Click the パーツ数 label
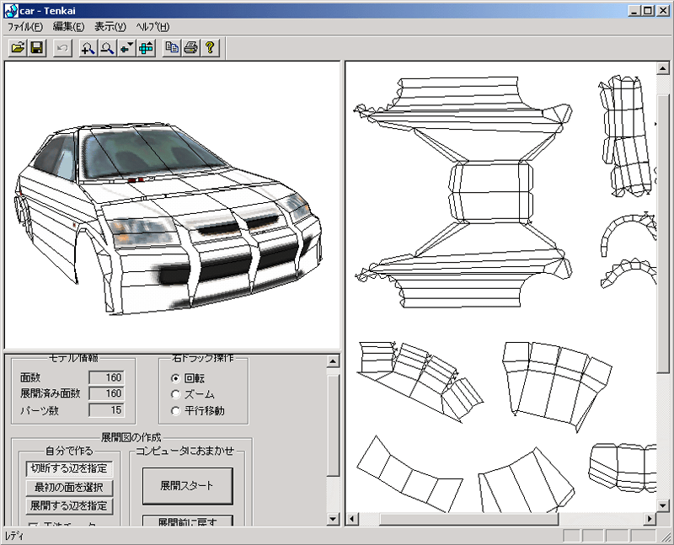 click(x=40, y=410)
